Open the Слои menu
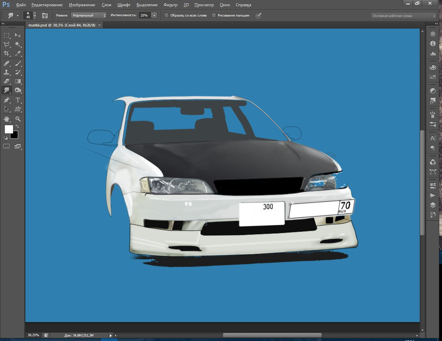The image size is (442, 341). [106, 5]
